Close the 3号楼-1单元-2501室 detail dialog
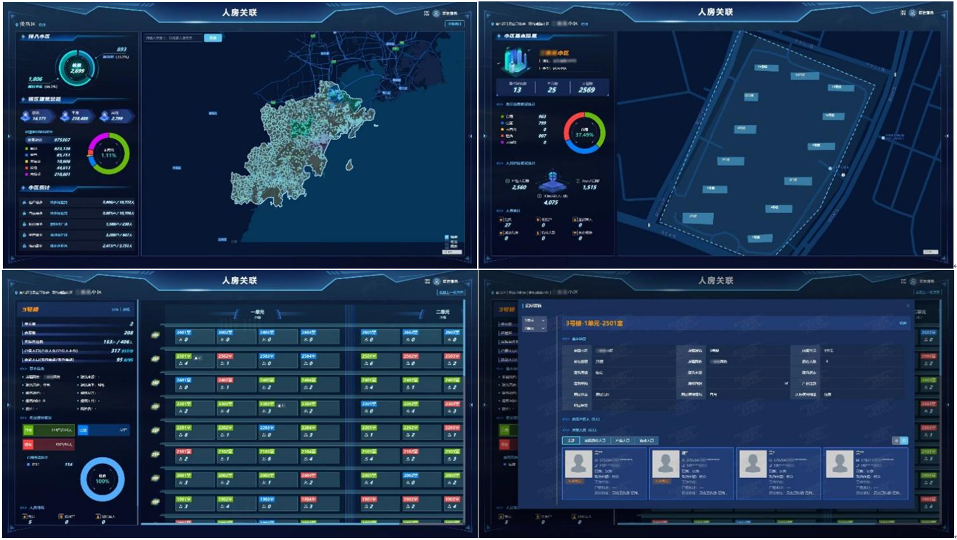957x540 pixels. (907, 306)
